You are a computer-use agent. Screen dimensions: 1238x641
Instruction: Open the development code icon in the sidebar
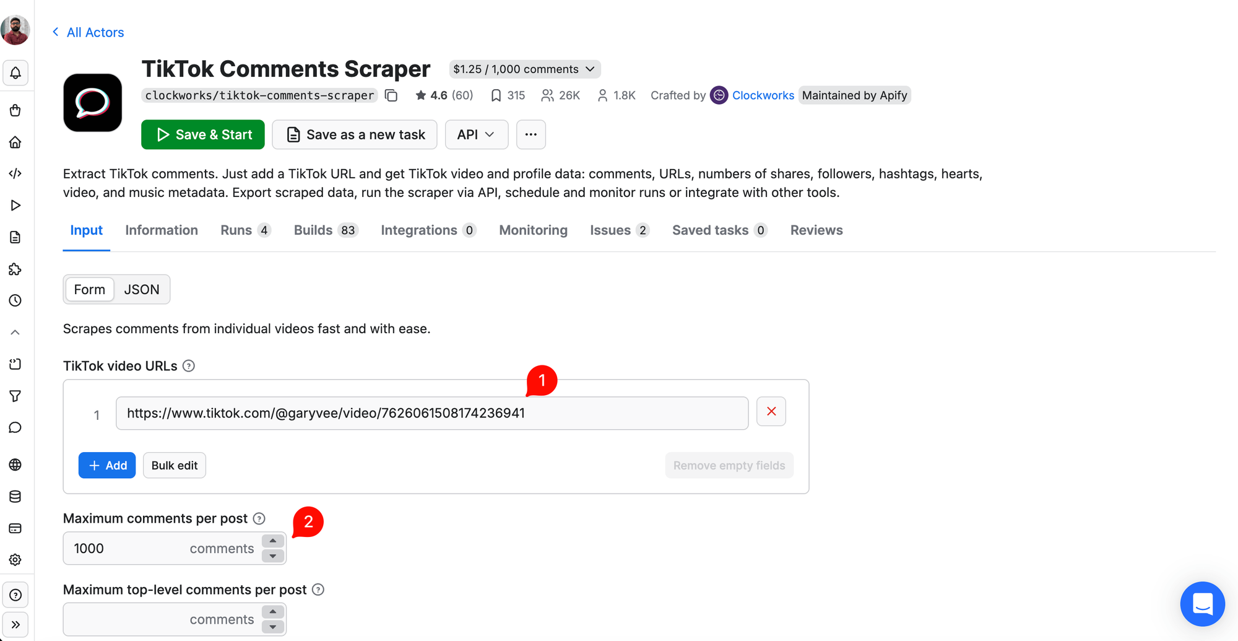[16, 173]
